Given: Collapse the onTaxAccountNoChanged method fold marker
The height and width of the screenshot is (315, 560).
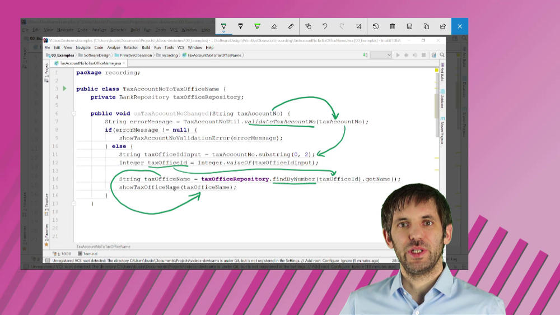Looking at the screenshot, I should click(x=73, y=113).
